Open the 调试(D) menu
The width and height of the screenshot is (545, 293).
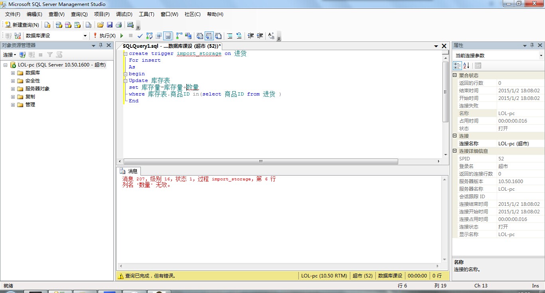(x=124, y=14)
